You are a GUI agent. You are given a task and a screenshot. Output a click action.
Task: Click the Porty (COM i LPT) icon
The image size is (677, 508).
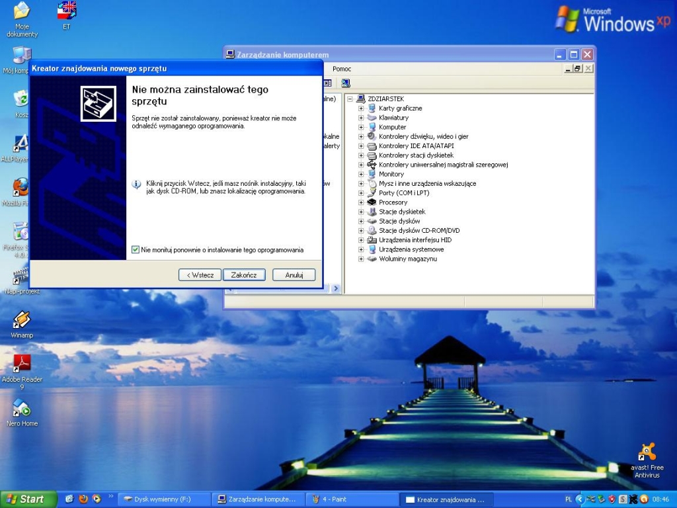click(x=372, y=192)
